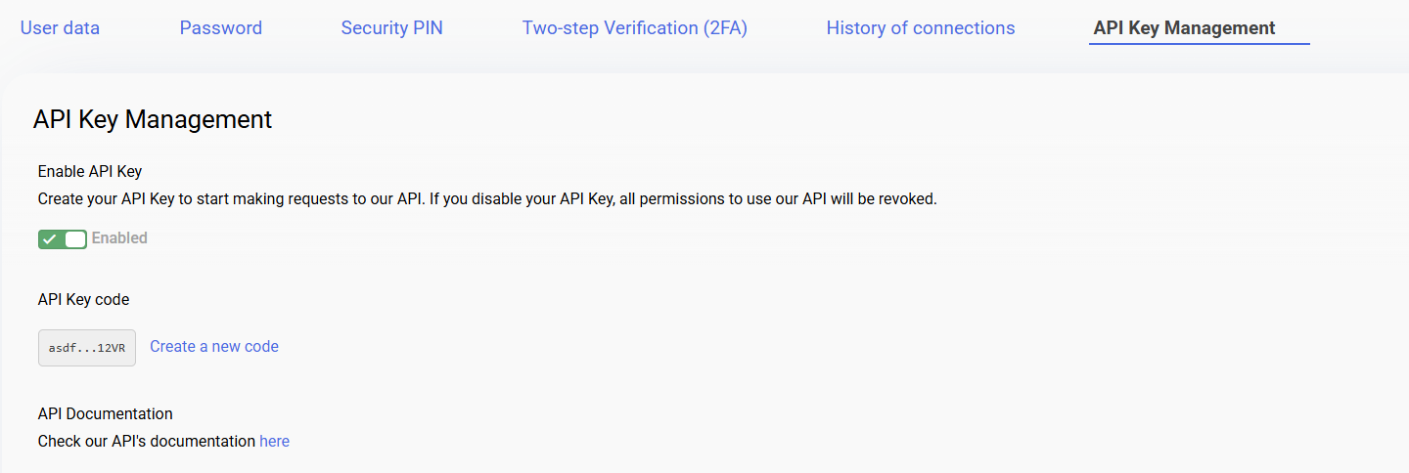Click the gray "Enabled" label beside the toggle
The width and height of the screenshot is (1409, 473).
point(119,238)
